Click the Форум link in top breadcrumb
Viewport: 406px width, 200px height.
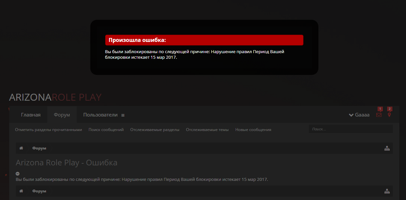pos(39,148)
